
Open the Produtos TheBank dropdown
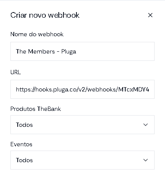pyautogui.click(x=82, y=125)
